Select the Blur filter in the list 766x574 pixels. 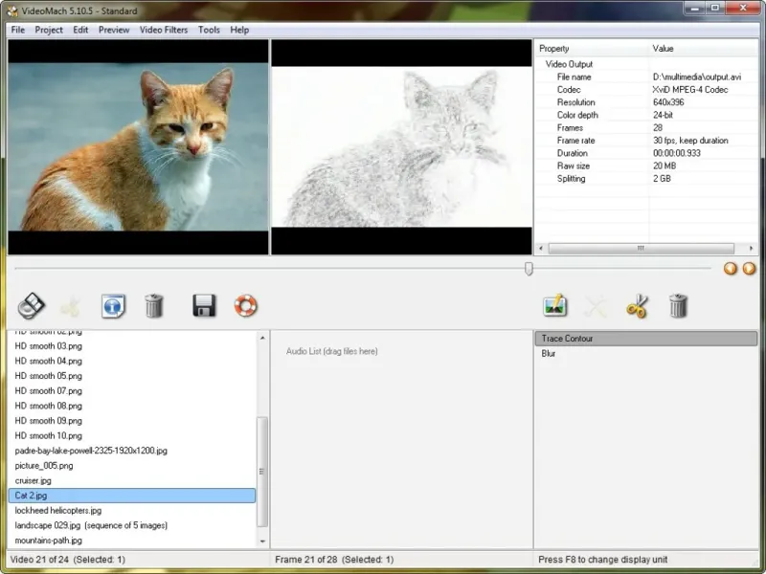click(549, 354)
